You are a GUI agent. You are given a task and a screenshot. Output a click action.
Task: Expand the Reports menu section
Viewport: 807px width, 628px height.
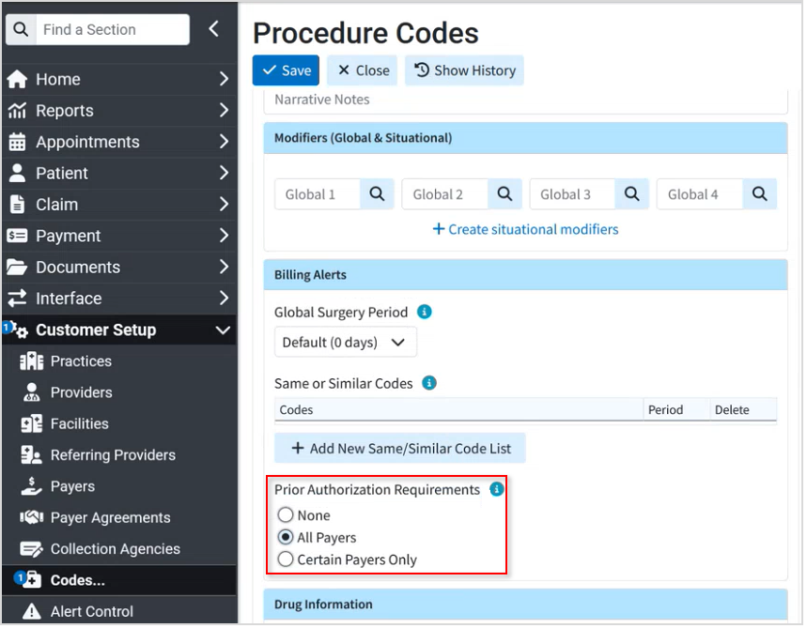[119, 111]
